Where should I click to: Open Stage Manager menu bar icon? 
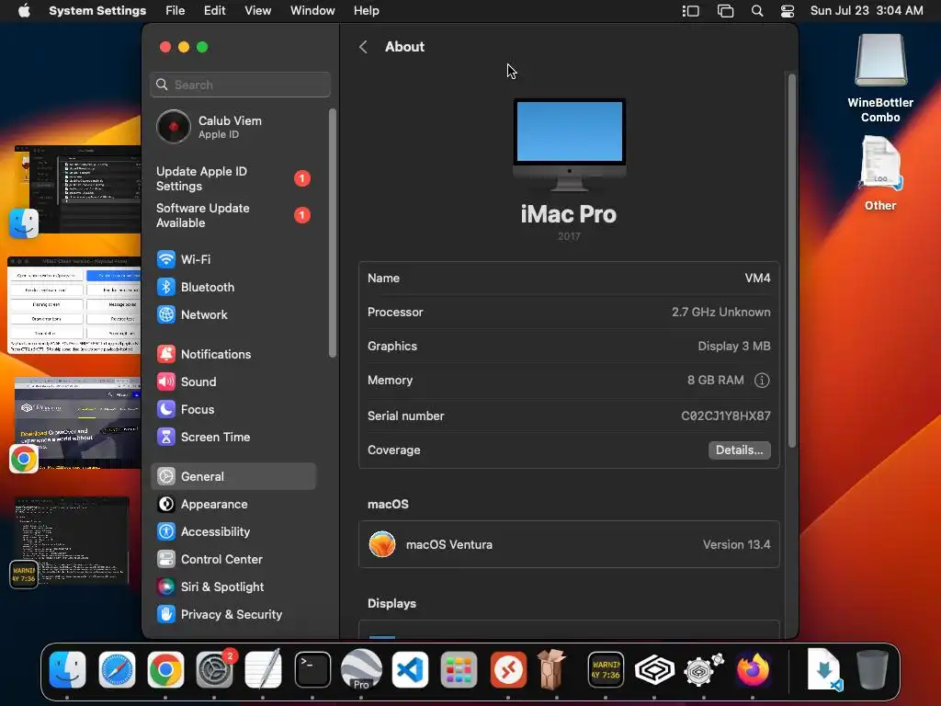coord(691,11)
